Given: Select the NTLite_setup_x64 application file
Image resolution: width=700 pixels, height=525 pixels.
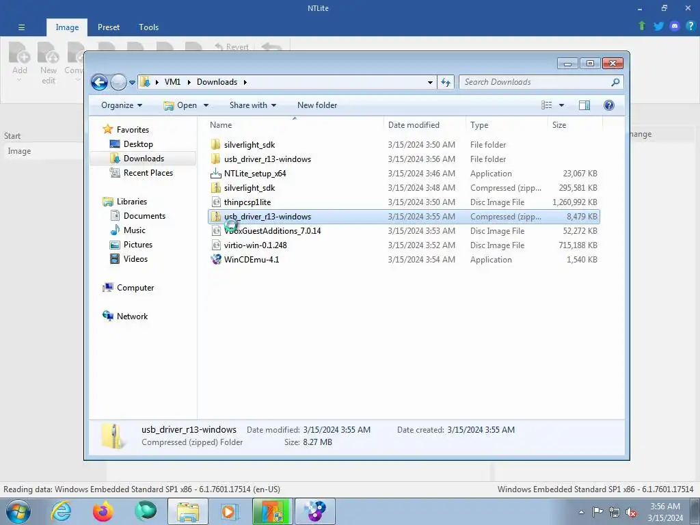Looking at the screenshot, I should [403, 173].
